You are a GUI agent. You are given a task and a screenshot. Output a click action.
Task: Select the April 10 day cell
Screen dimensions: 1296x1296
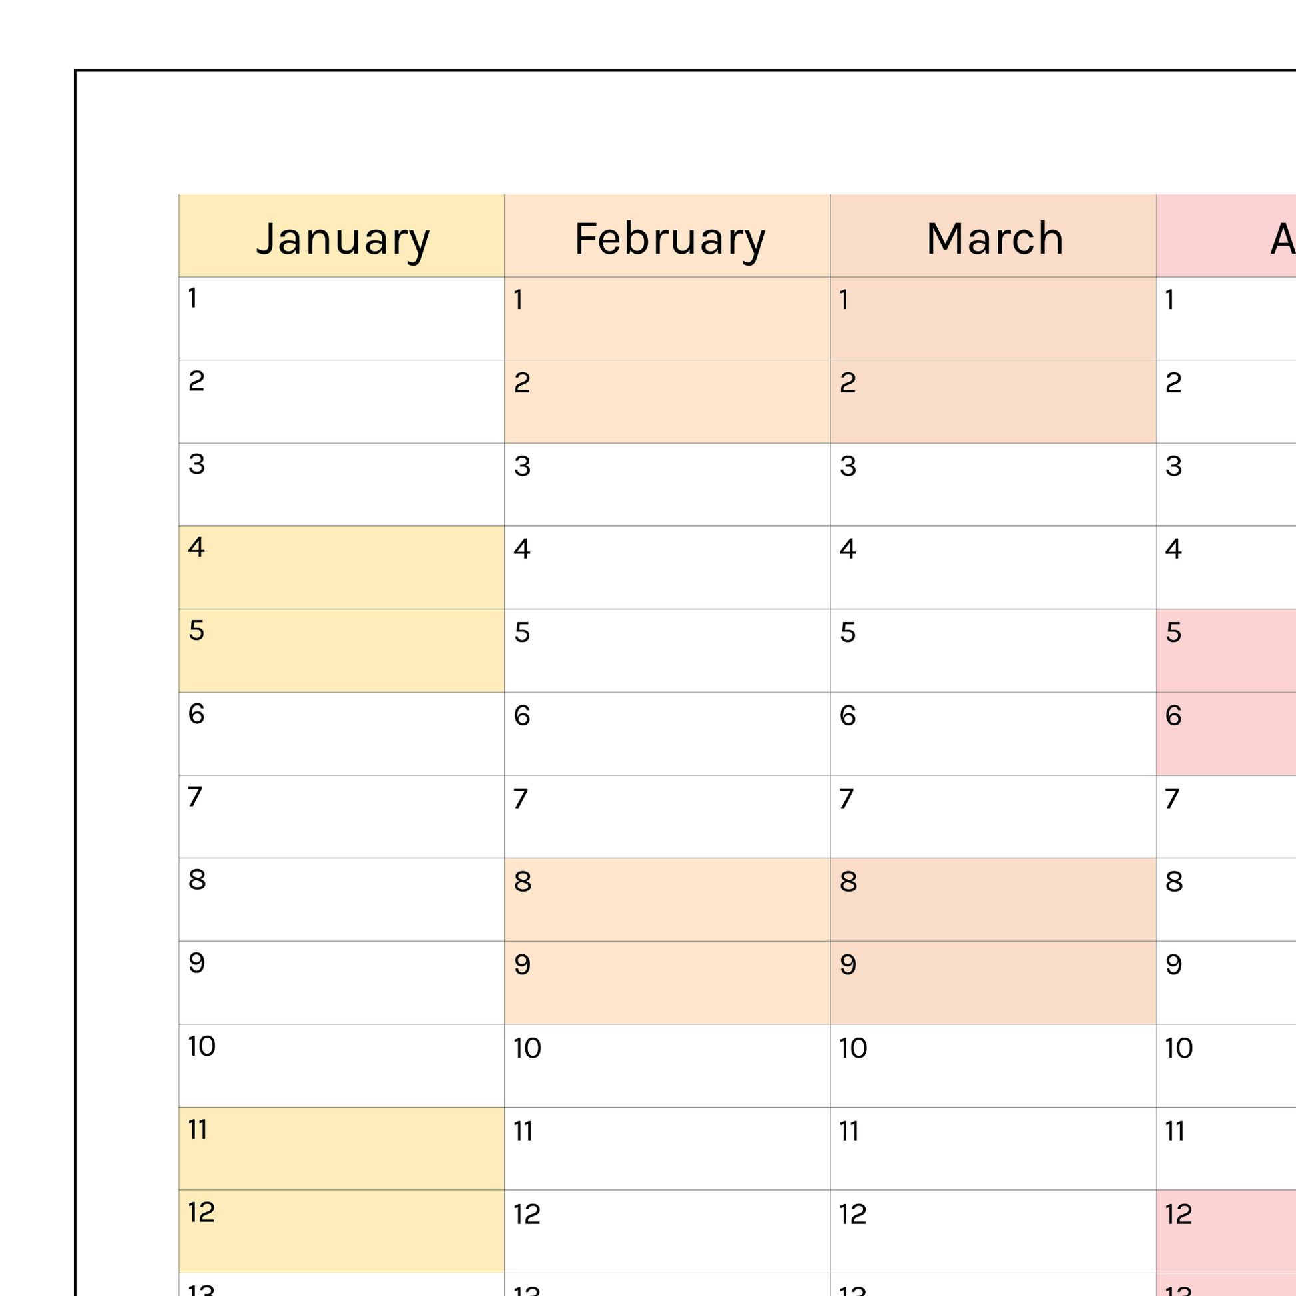click(1226, 1066)
